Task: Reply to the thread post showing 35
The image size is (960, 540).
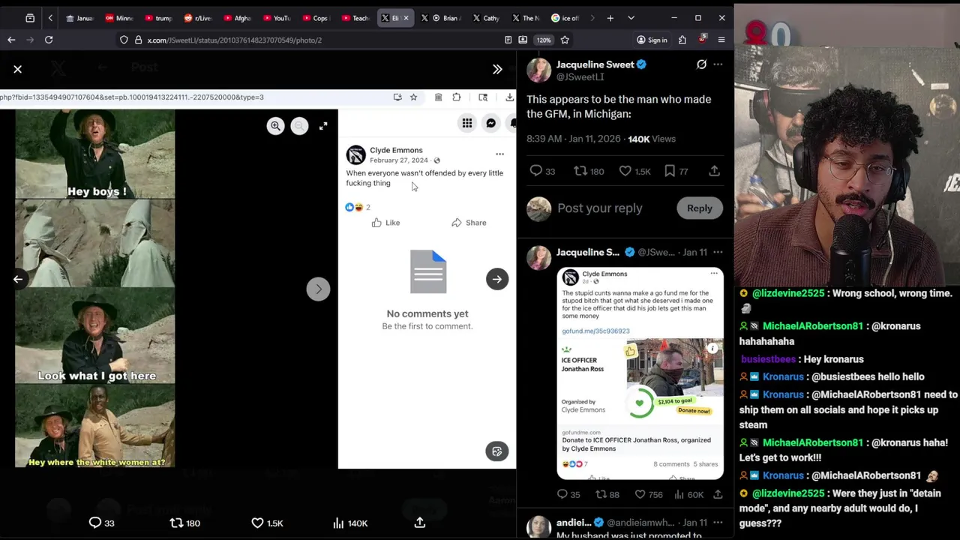Action: click(x=568, y=494)
